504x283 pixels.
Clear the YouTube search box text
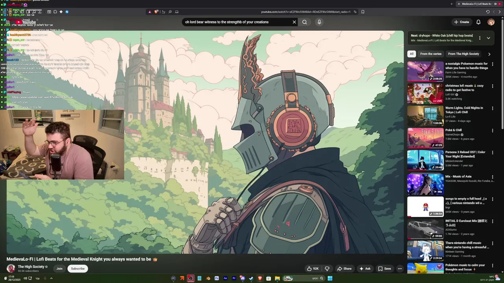[x=294, y=22]
